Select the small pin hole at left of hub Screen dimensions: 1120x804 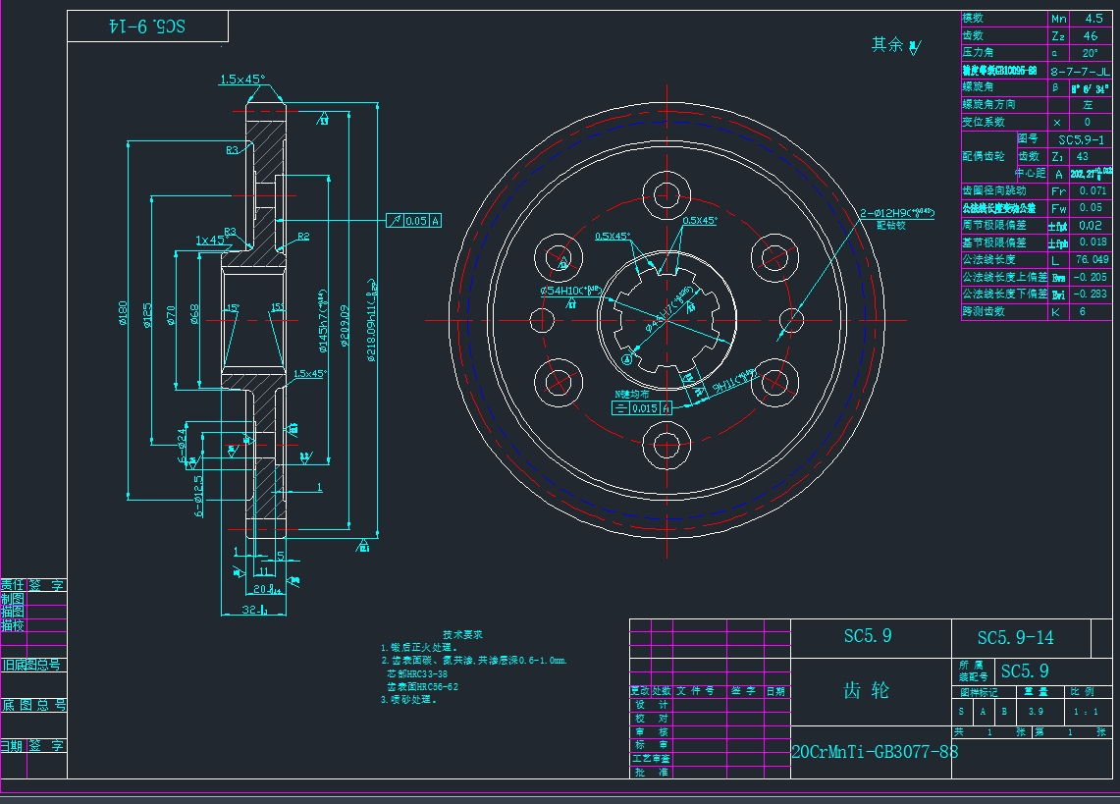coord(542,319)
